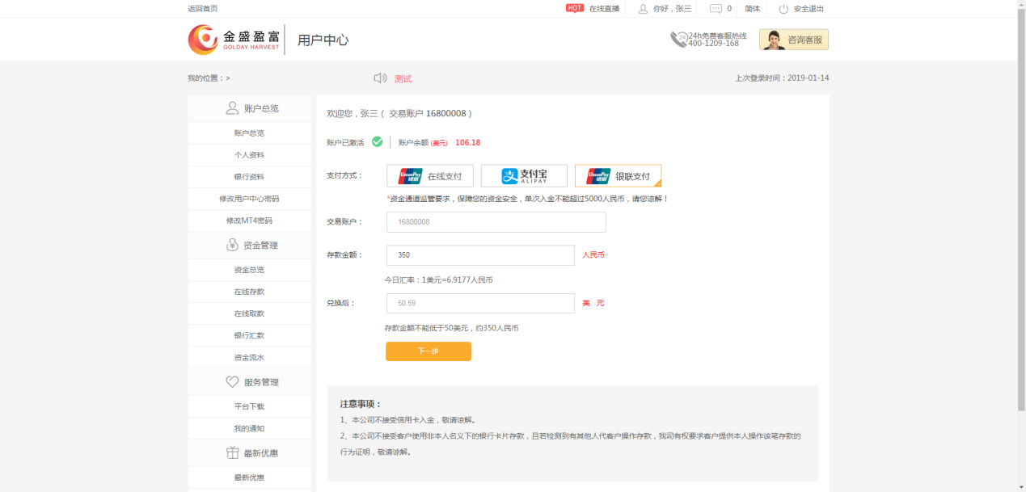Viewport: 1026px width, 492px height.
Task: Open 最新优惠 item below gift header
Action: pos(249,477)
